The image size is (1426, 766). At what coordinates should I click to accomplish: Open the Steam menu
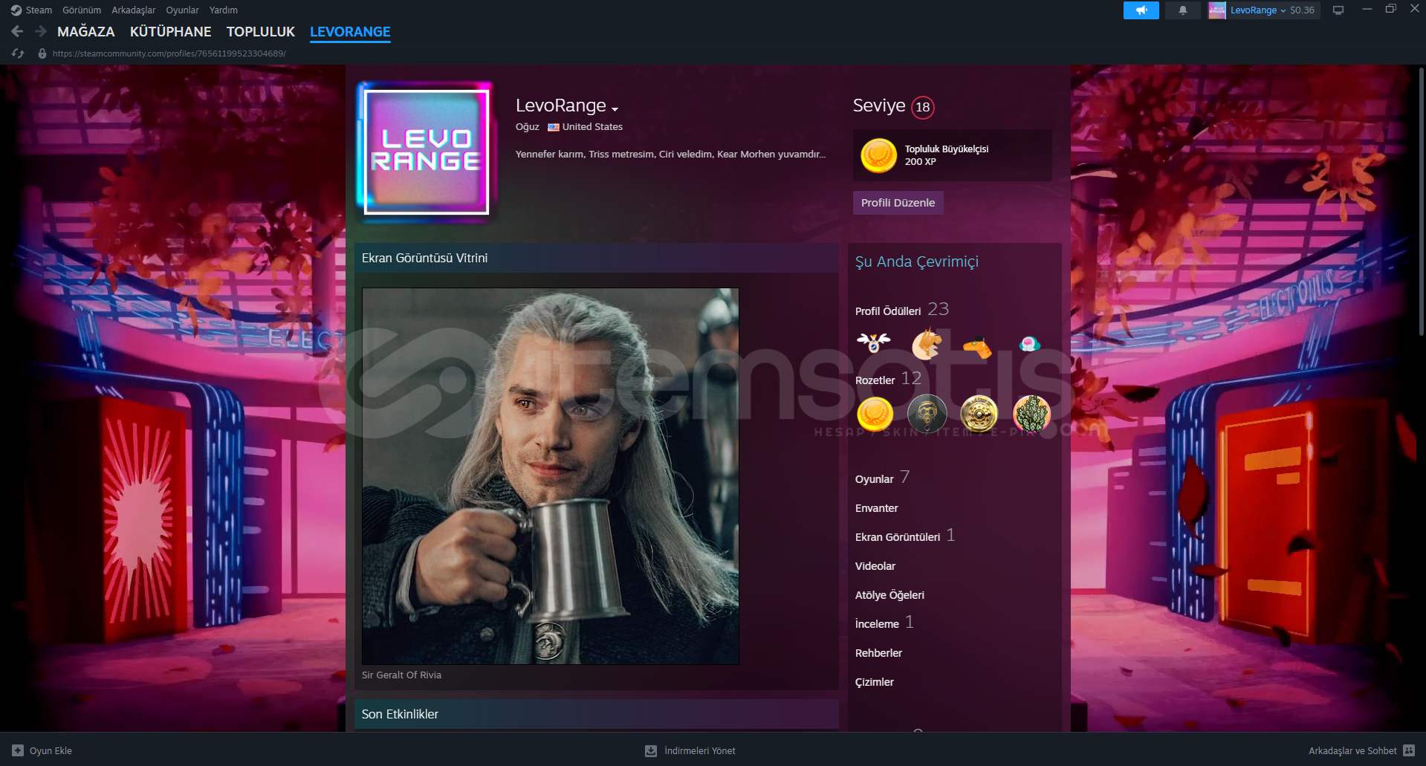39,10
